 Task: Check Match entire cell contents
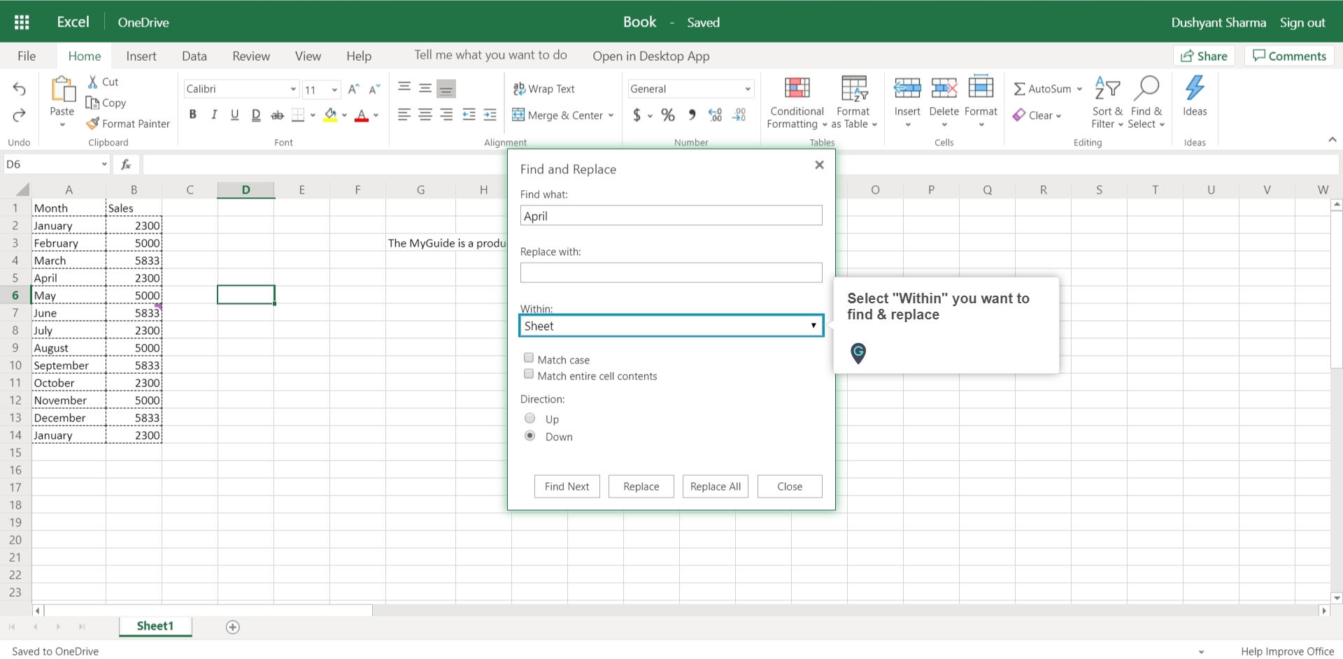pyautogui.click(x=529, y=374)
